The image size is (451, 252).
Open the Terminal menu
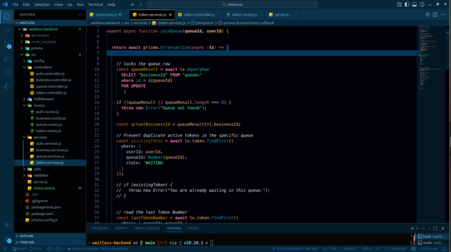(95, 4)
